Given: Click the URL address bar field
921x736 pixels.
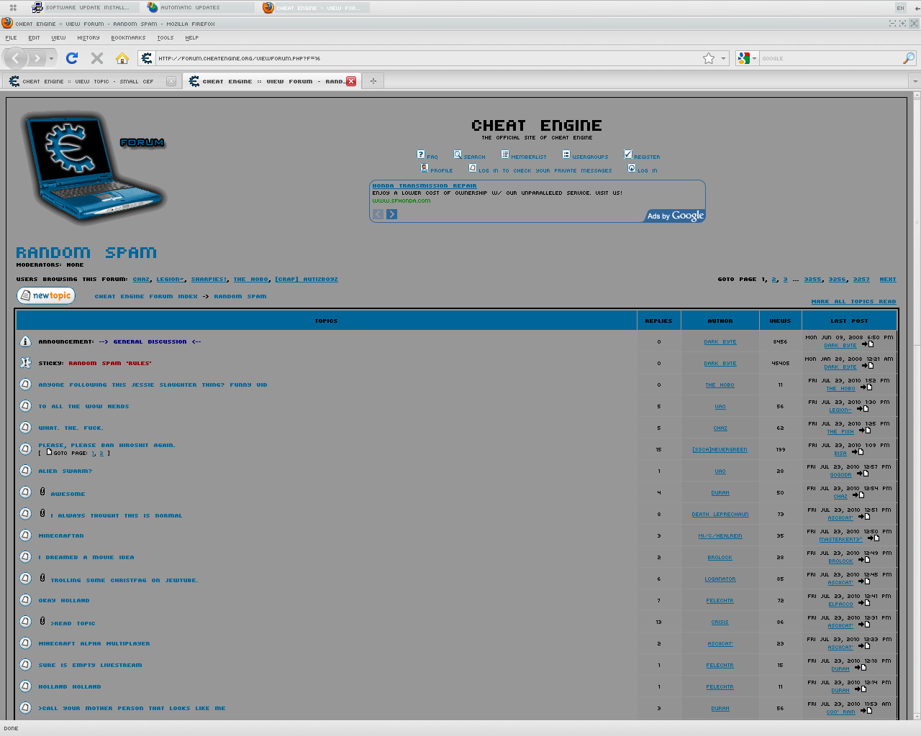Looking at the screenshot, I should click(x=427, y=58).
